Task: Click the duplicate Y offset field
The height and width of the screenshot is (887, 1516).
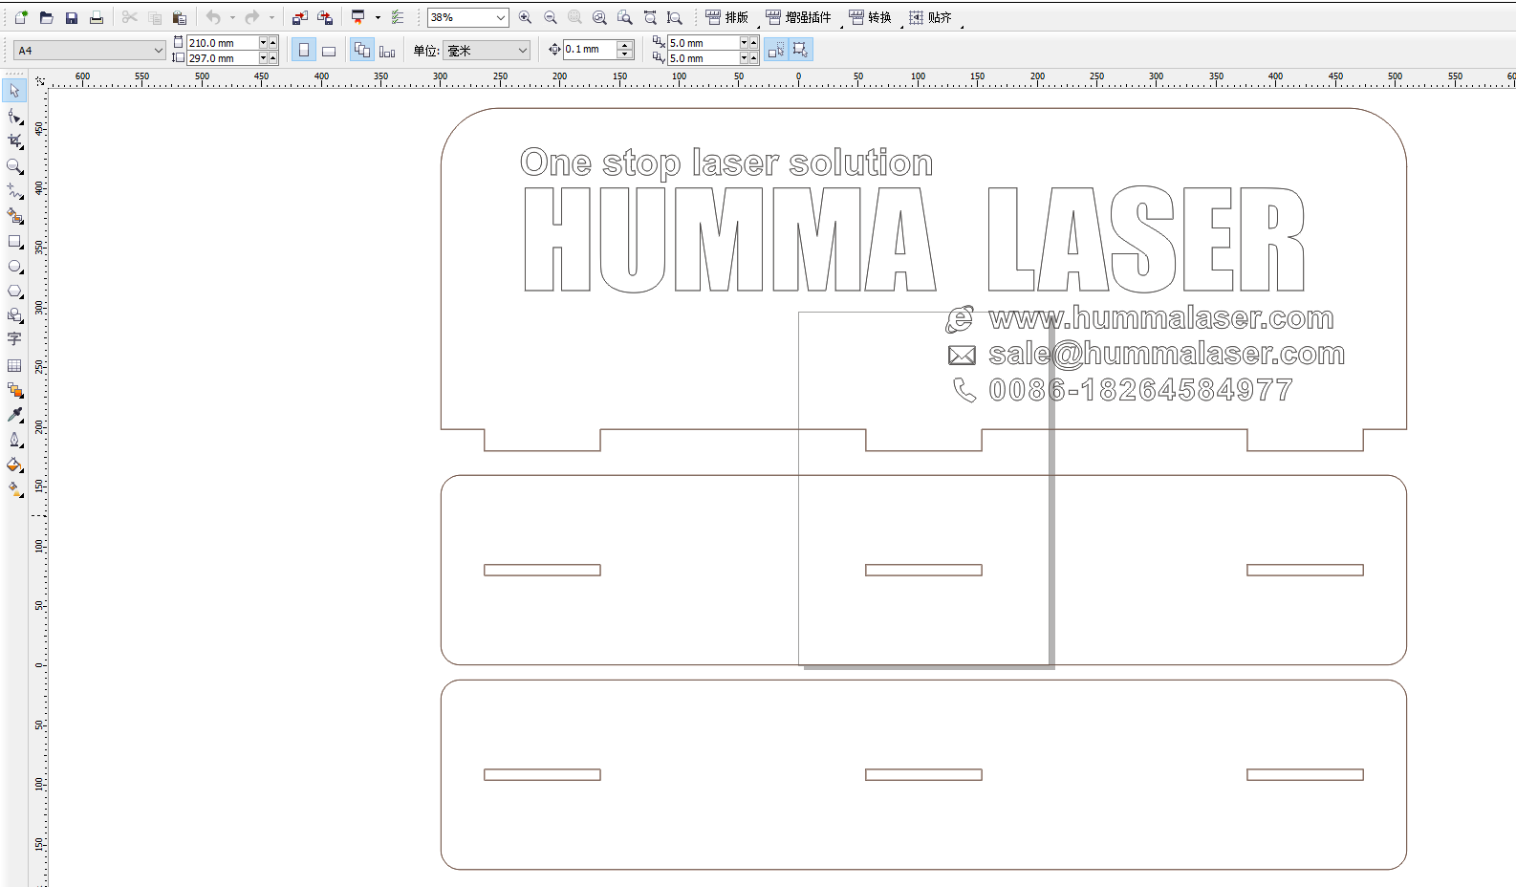Action: click(704, 58)
